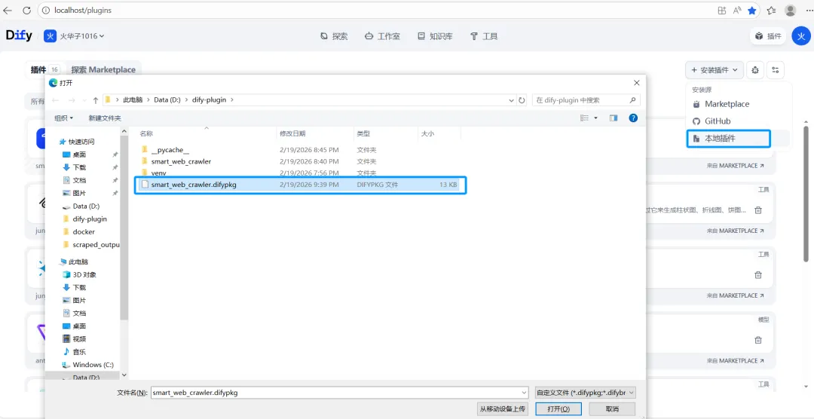This screenshot has height=419, width=814.
Task: Refresh the file dialog folder view
Action: coord(522,99)
